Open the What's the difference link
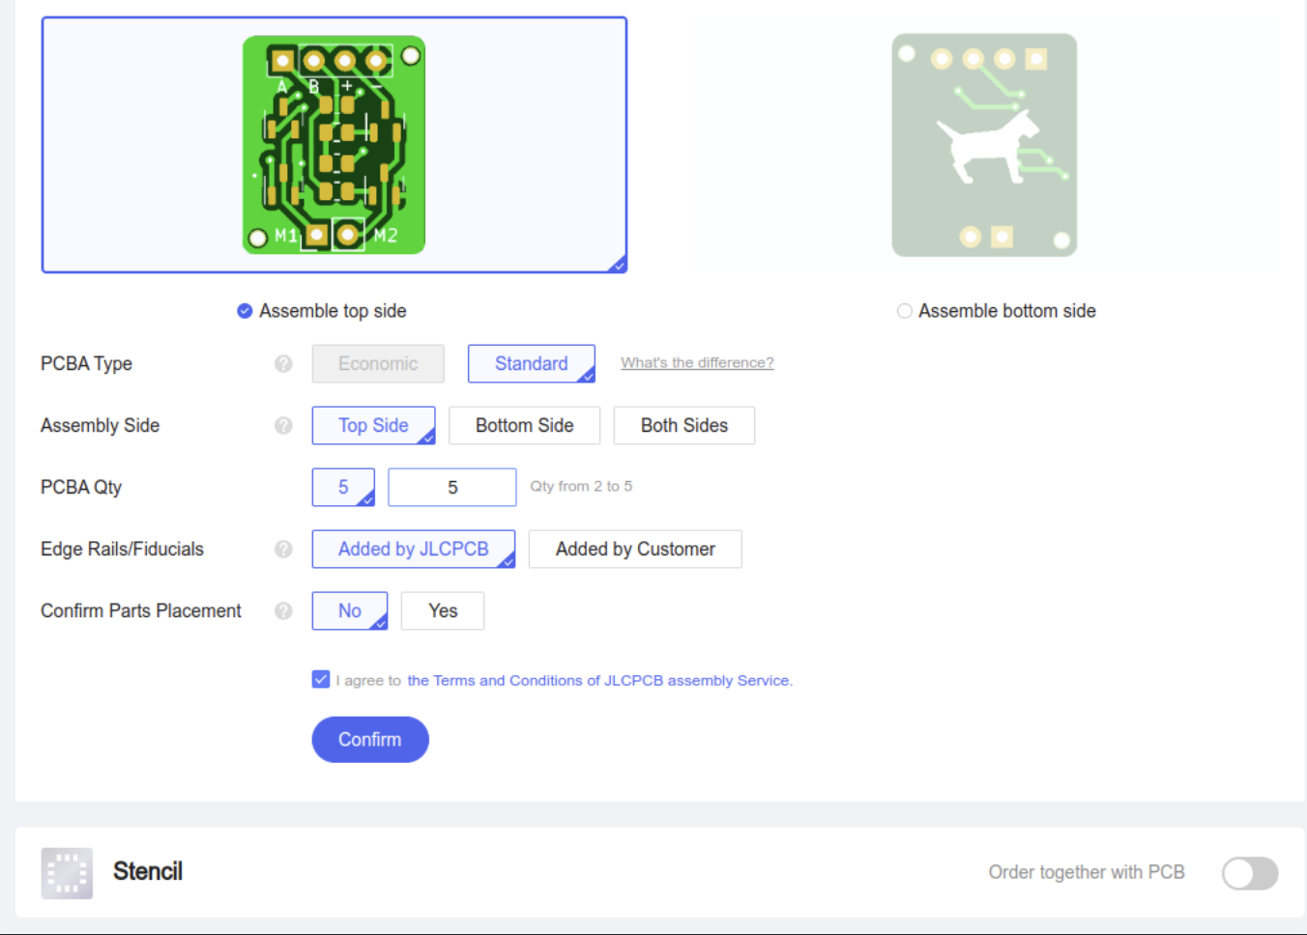1307x935 pixels. coord(696,362)
